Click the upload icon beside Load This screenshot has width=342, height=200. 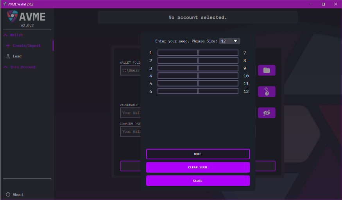click(x=8, y=56)
